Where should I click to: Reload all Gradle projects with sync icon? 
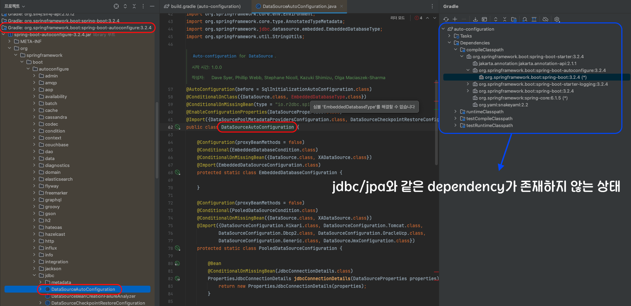[x=446, y=19]
